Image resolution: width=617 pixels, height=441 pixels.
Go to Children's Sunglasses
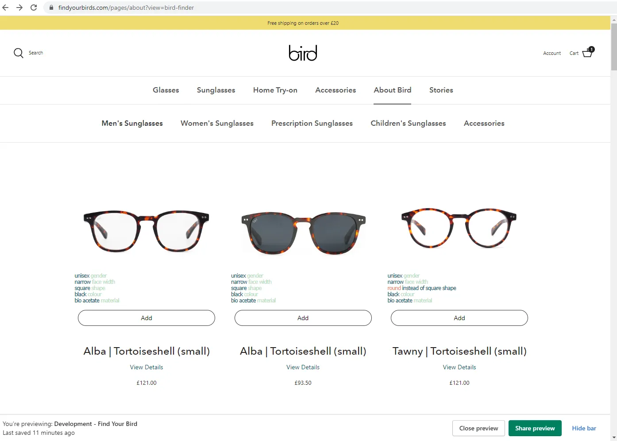[x=408, y=123]
